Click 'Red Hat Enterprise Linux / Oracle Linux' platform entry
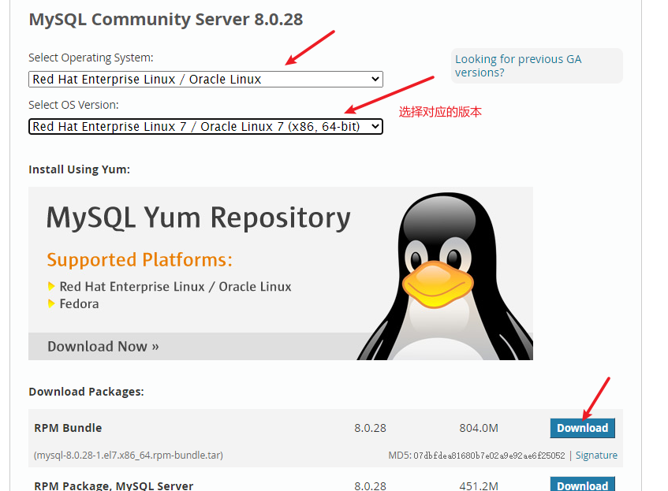The width and height of the screenshot is (668, 491). 176,287
